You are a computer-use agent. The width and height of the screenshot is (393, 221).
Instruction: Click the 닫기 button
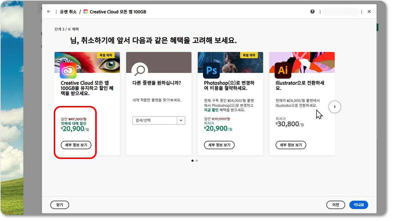(x=60, y=205)
